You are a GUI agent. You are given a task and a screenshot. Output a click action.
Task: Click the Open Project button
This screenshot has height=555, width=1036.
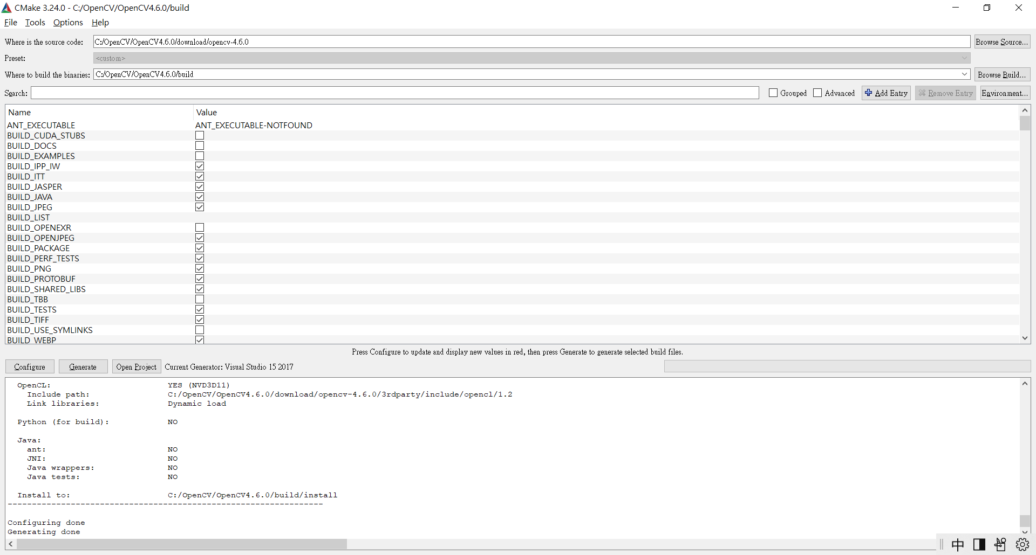click(137, 367)
